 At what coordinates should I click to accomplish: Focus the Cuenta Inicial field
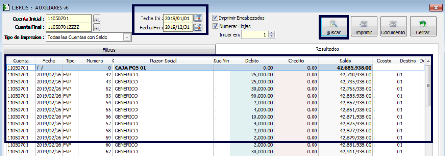pos(68,19)
